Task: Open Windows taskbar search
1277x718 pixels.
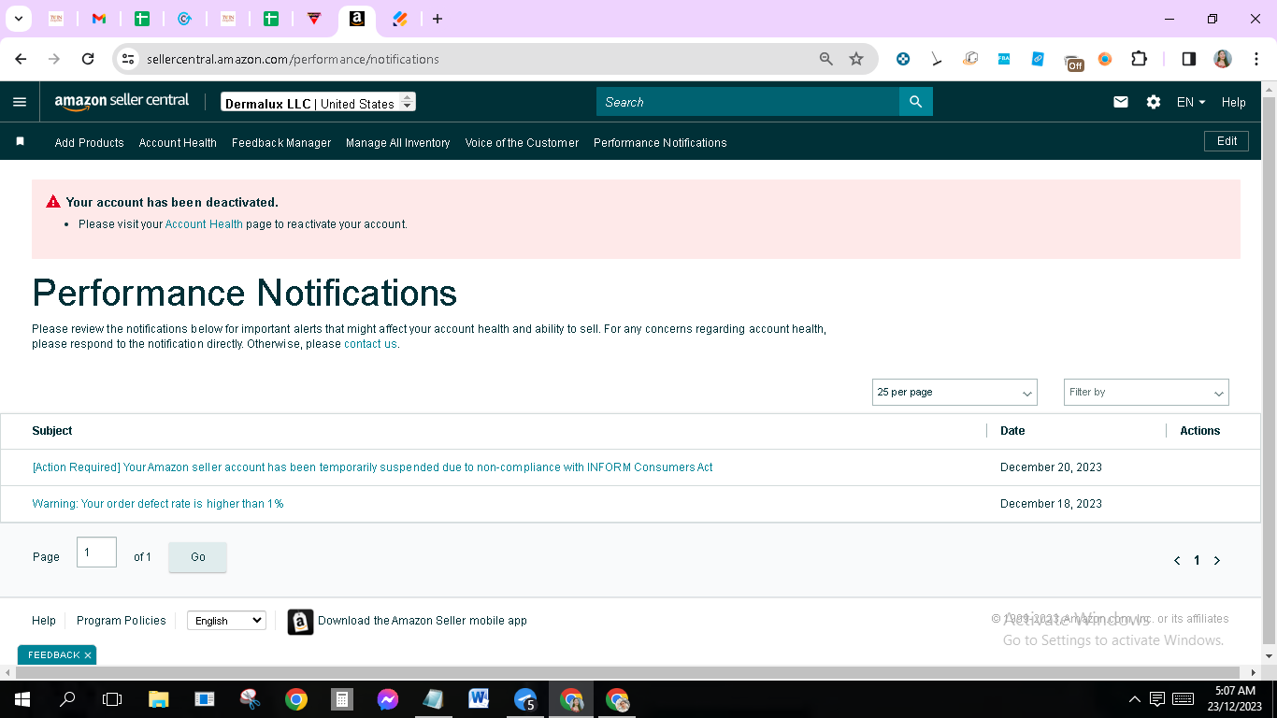Action: click(x=67, y=699)
